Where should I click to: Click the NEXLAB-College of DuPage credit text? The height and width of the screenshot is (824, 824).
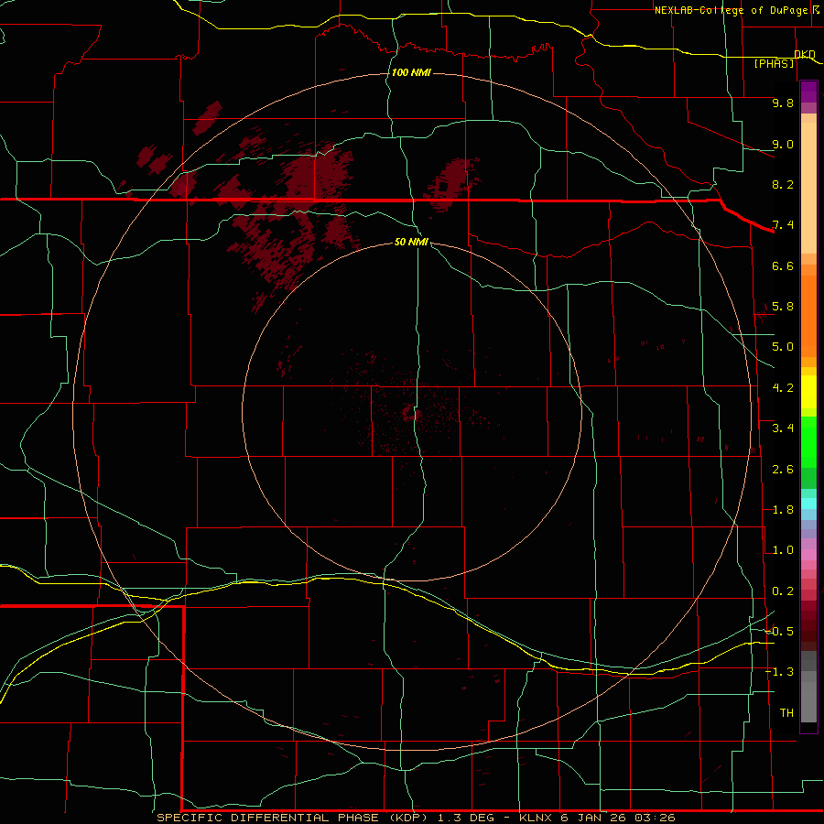click(x=731, y=10)
